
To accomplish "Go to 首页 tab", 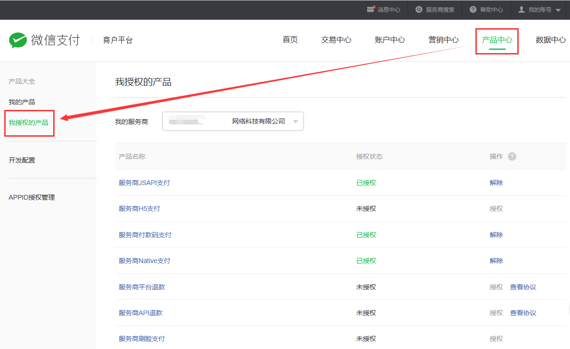I will coord(290,40).
